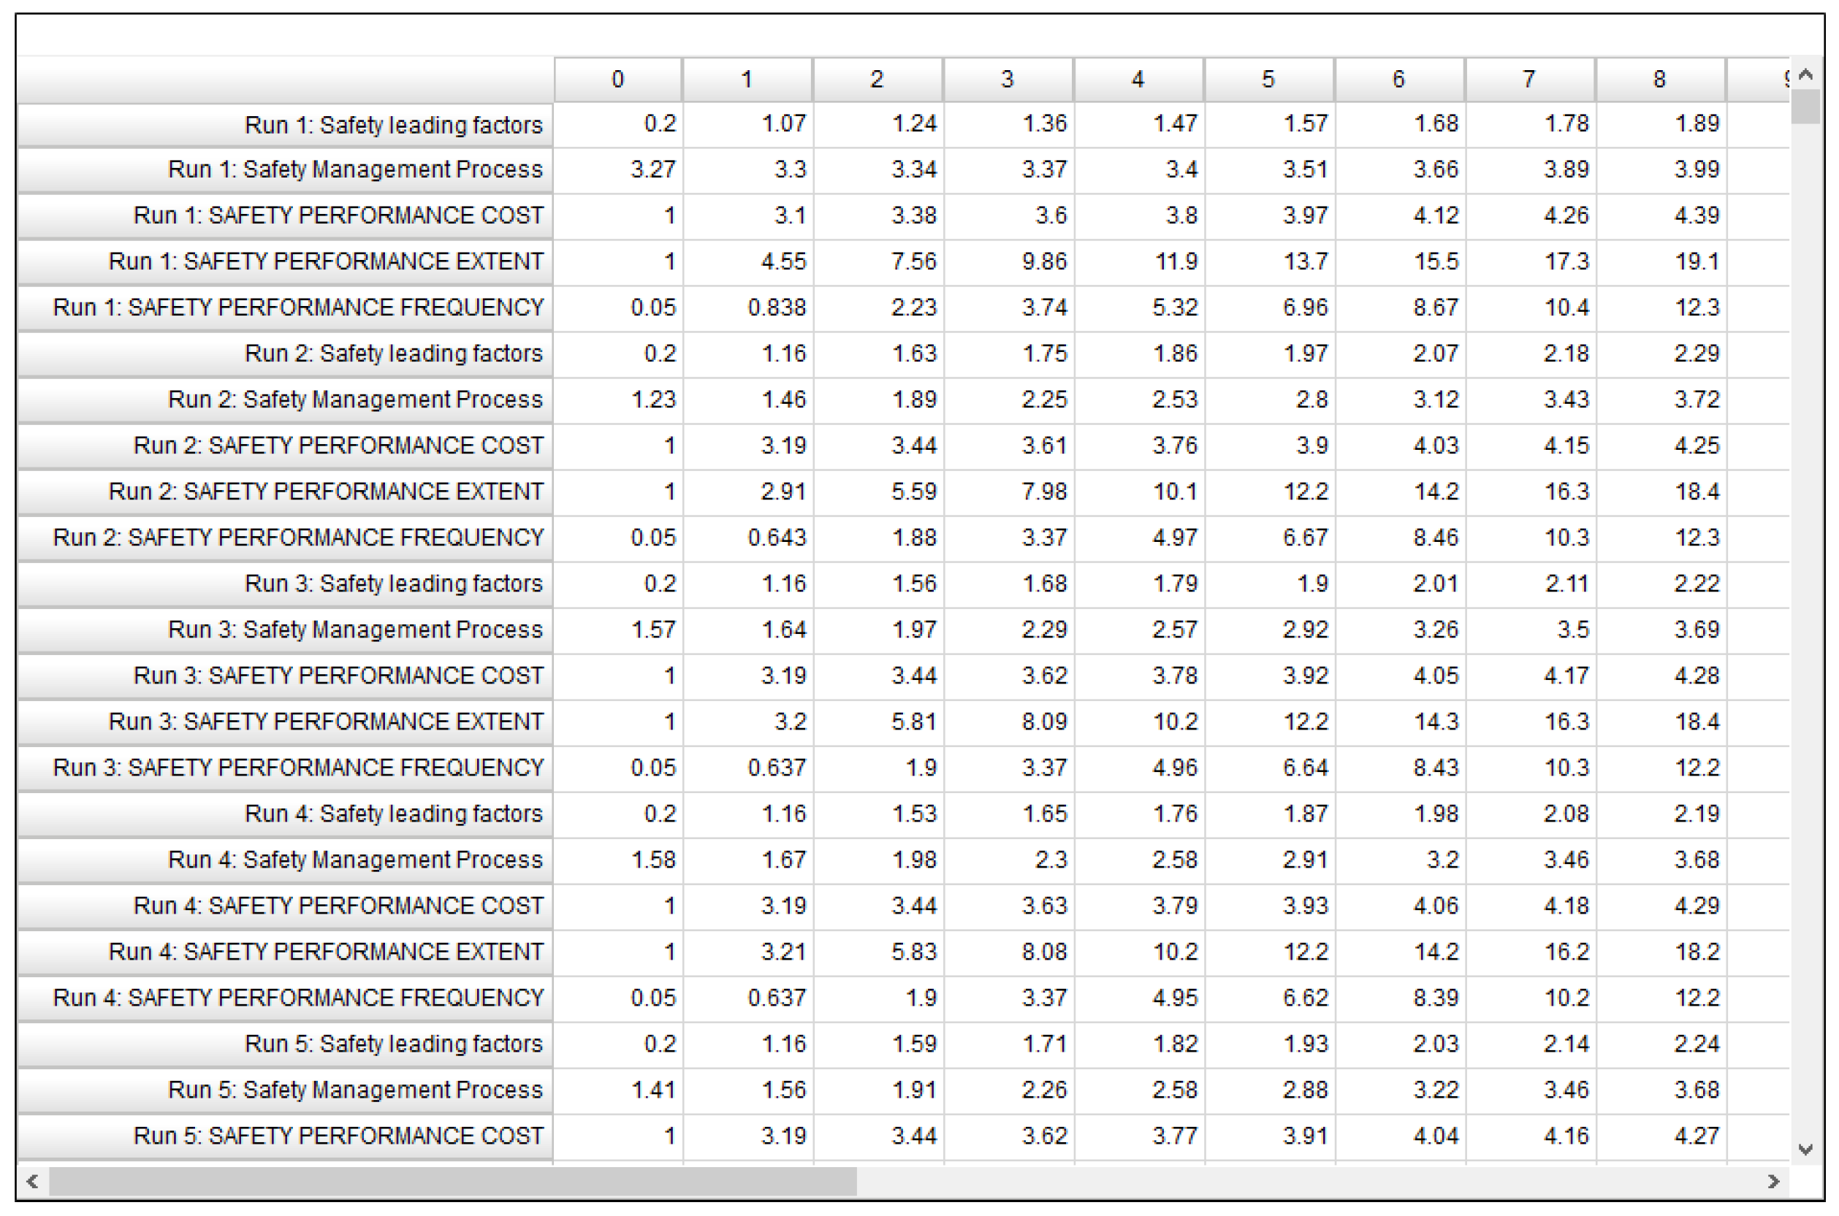Click the scroll down arrow
This screenshot has width=1839, height=1216.
click(1805, 1150)
